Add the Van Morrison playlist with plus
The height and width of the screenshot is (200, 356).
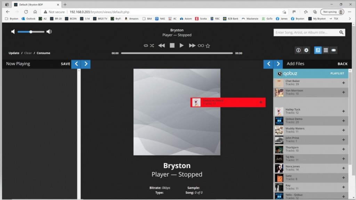pyautogui.click(x=343, y=92)
